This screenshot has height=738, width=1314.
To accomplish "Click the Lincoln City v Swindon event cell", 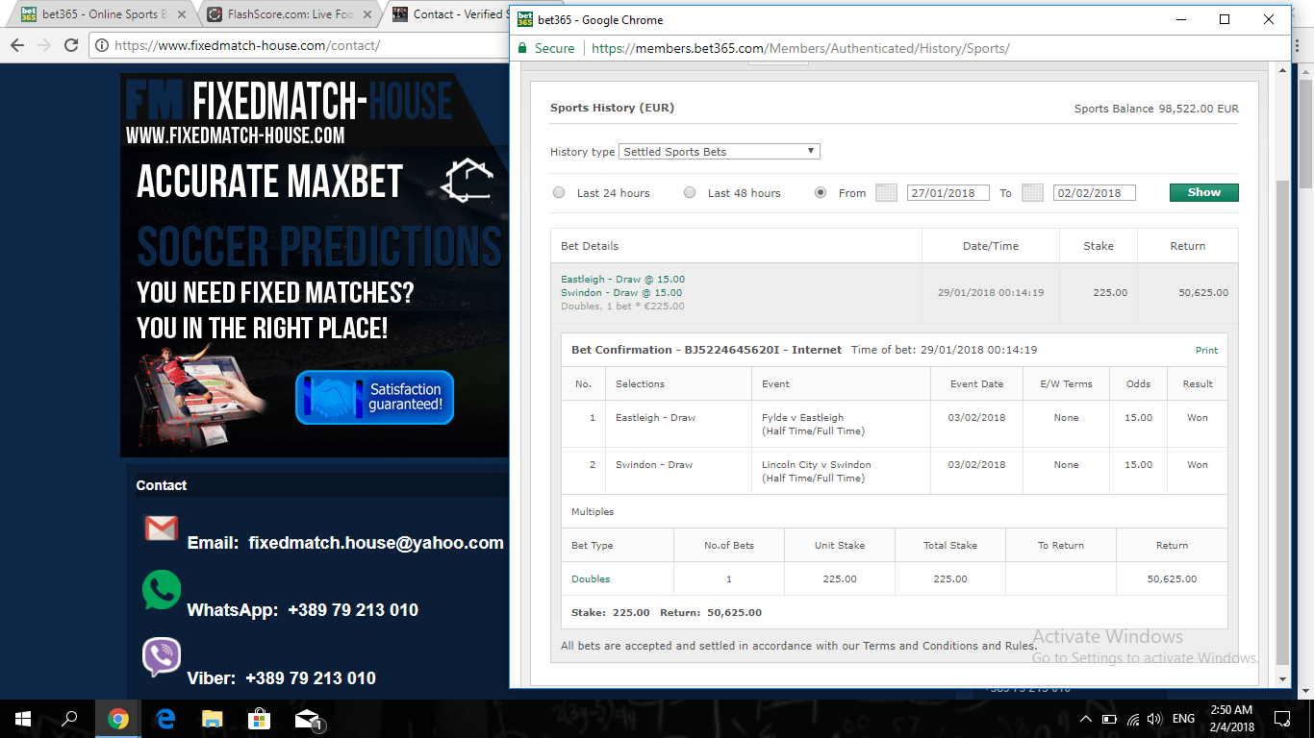I will pyautogui.click(x=841, y=471).
